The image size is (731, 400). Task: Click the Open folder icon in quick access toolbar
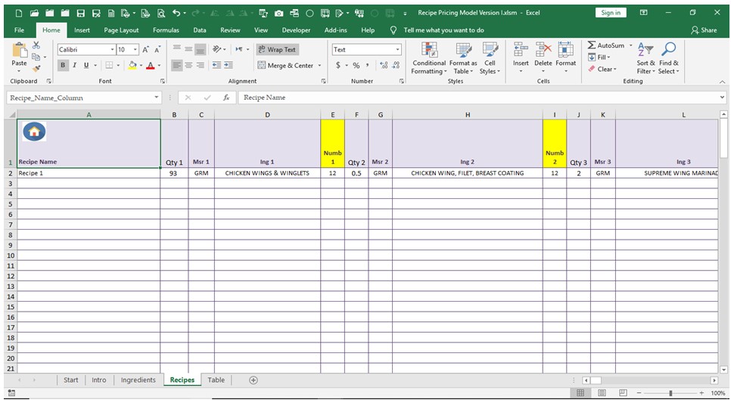(x=34, y=13)
